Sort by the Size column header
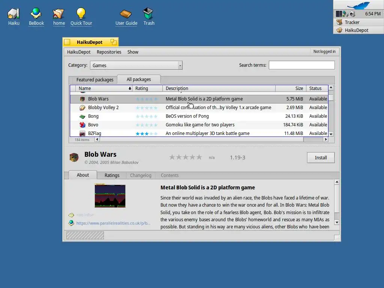Screen dimensions: 384x288 pyautogui.click(x=291, y=88)
